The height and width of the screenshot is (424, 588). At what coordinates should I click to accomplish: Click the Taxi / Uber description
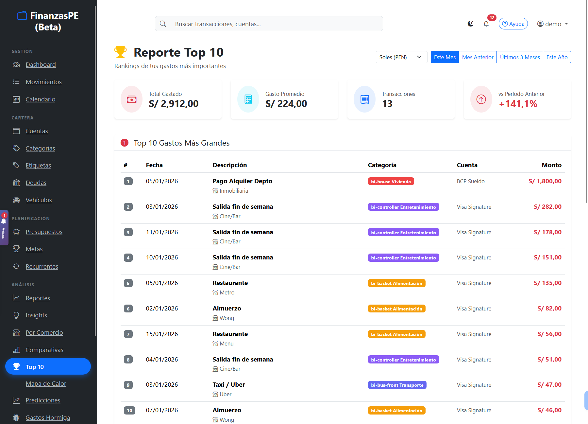point(229,385)
